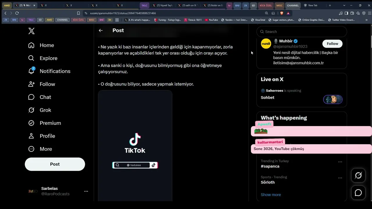
Task: Open the VirusTotal bookmark
Action: (258, 20)
